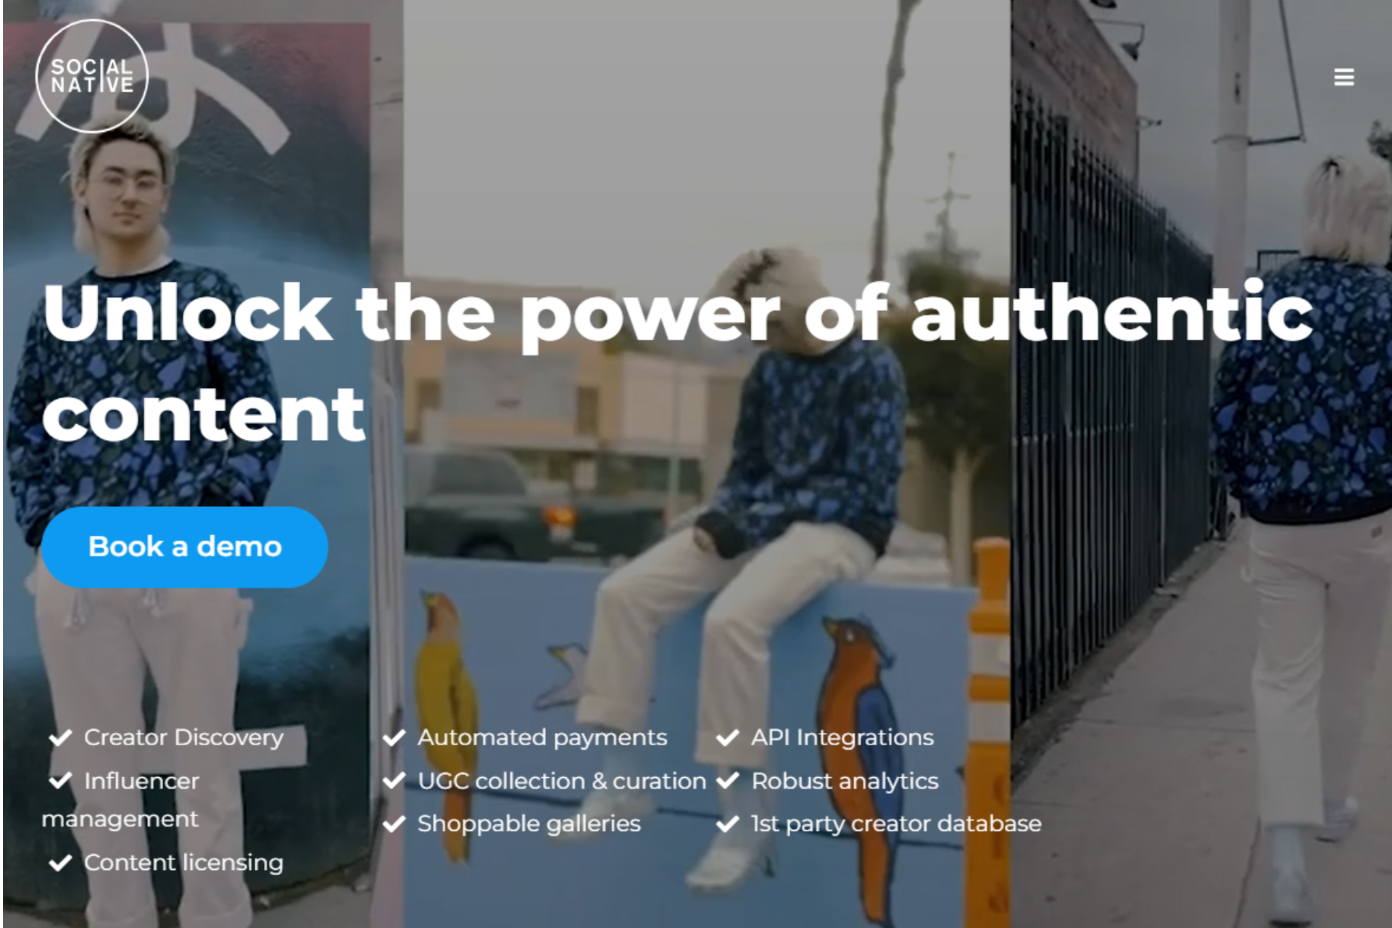Click checkmark beside API Integrations
This screenshot has height=928, width=1392.
coord(727,738)
